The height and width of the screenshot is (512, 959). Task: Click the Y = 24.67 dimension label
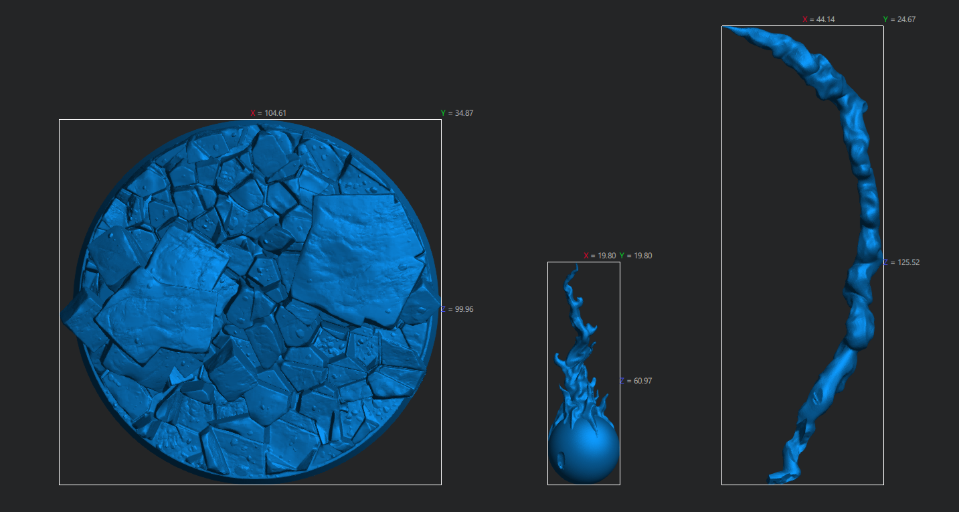click(899, 19)
